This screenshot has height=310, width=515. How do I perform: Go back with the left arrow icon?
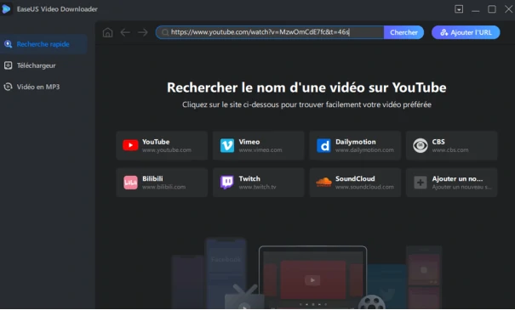click(125, 32)
